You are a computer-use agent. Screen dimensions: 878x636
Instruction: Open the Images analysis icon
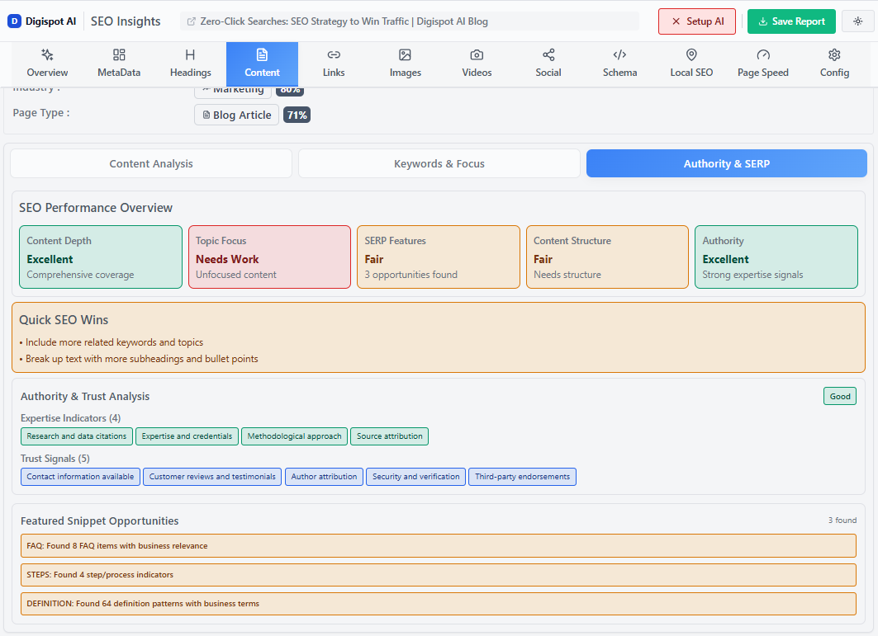click(405, 55)
